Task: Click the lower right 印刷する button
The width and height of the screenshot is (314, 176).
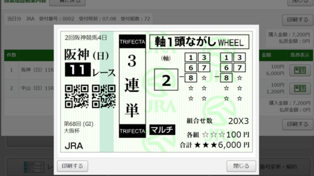Action: (x=297, y=124)
